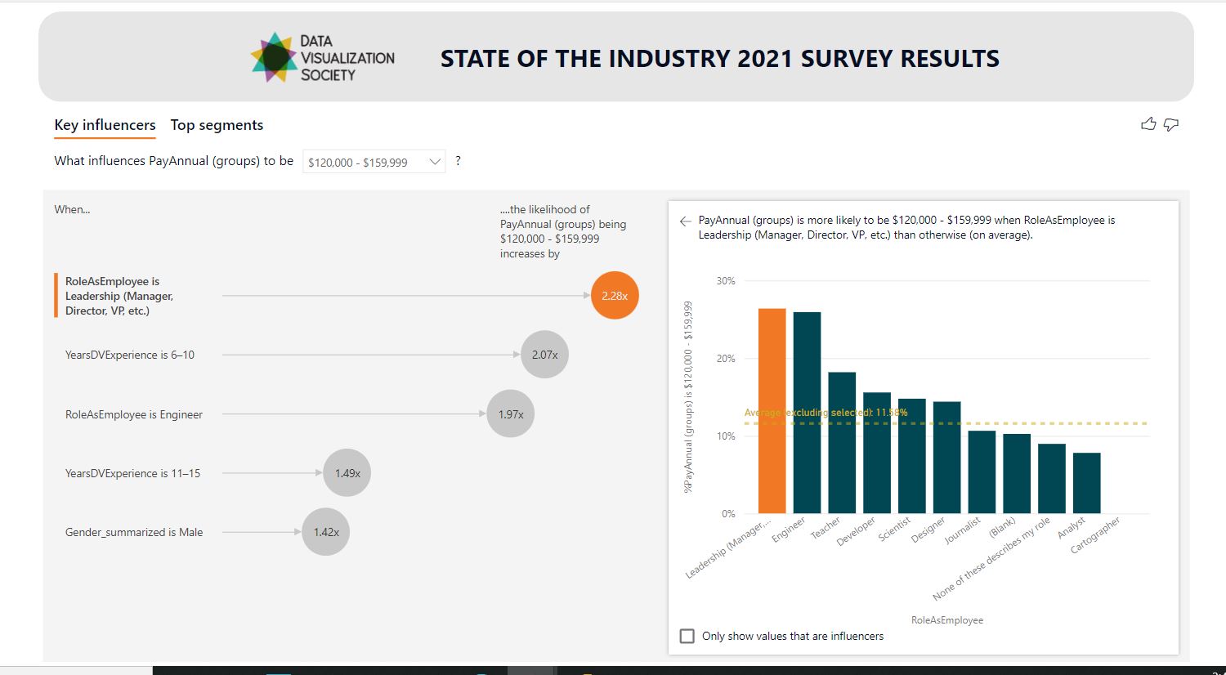Select the 1.49x influencer bubble
The width and height of the screenshot is (1226, 675).
347,473
